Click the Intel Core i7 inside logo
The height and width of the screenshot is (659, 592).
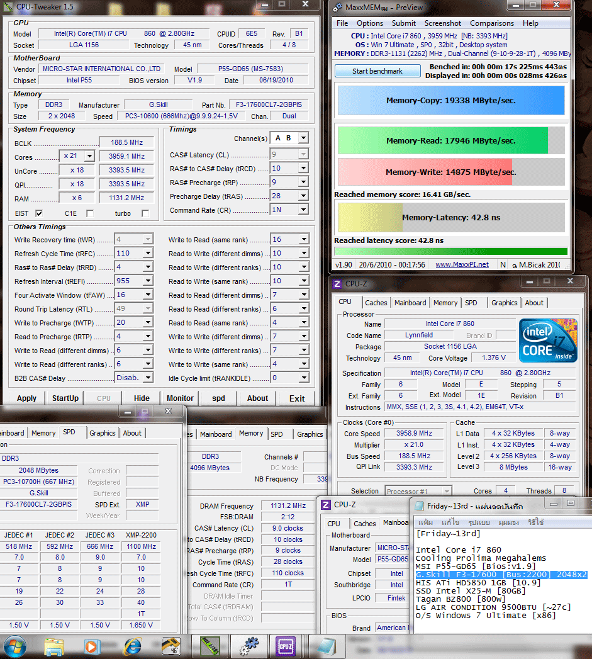(549, 341)
